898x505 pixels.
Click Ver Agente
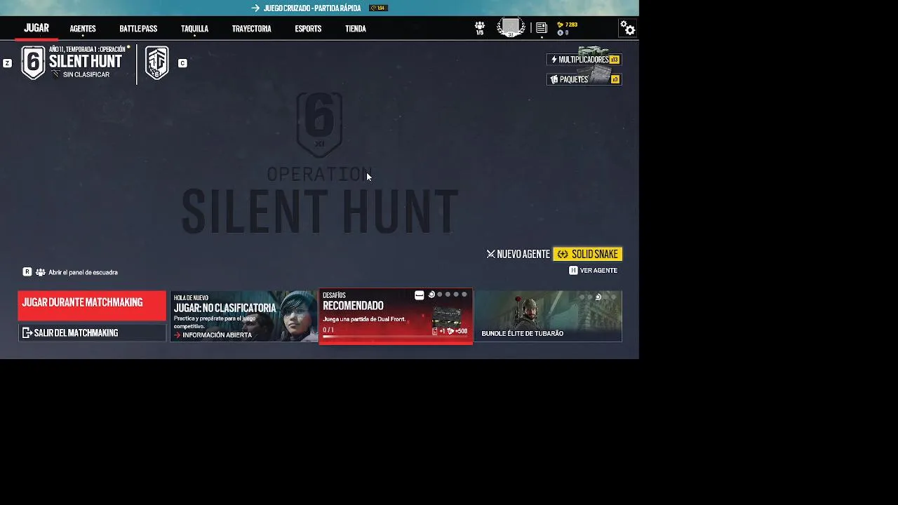598,270
